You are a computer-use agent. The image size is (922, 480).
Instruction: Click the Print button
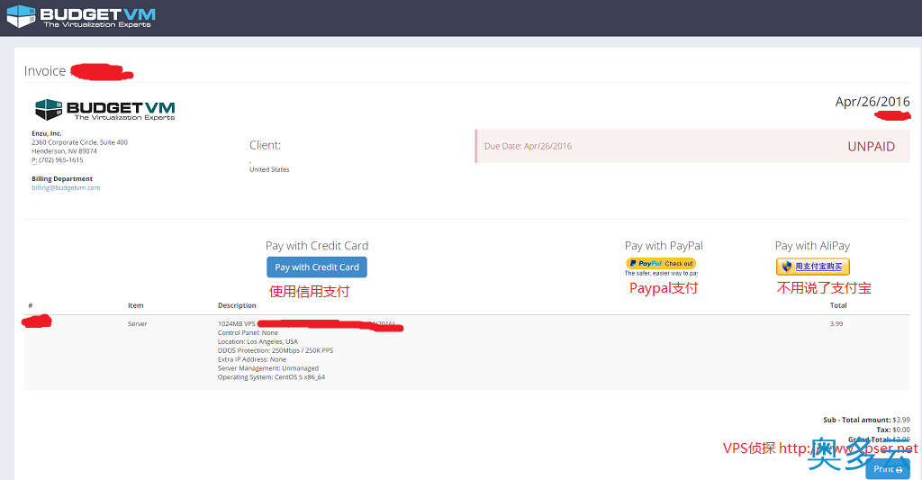(x=887, y=469)
